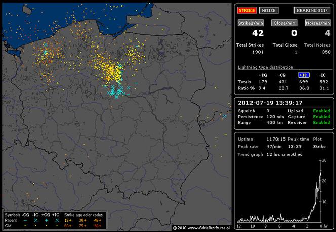Click the 36.8 ratio percentage

tap(304, 88)
